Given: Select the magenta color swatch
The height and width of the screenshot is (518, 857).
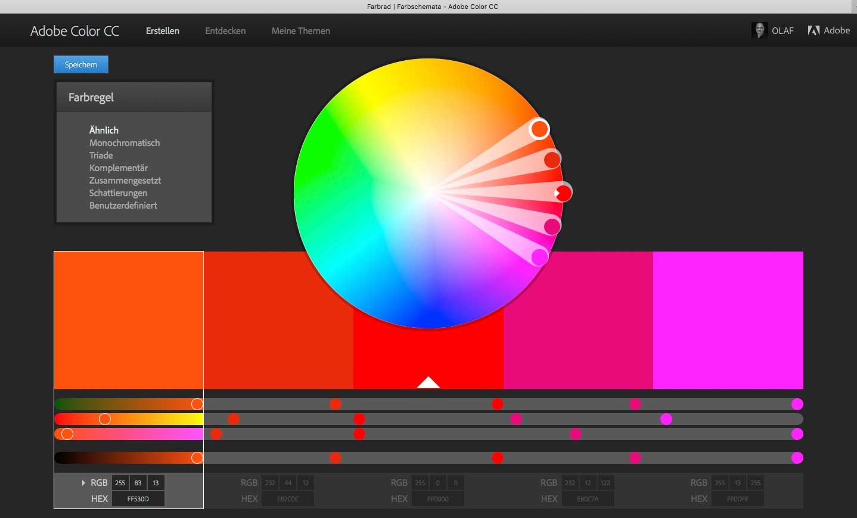Looking at the screenshot, I should (728, 320).
